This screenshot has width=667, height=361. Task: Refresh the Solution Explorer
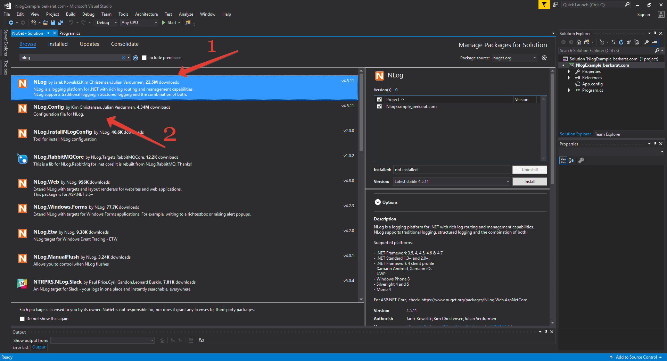[621, 42]
